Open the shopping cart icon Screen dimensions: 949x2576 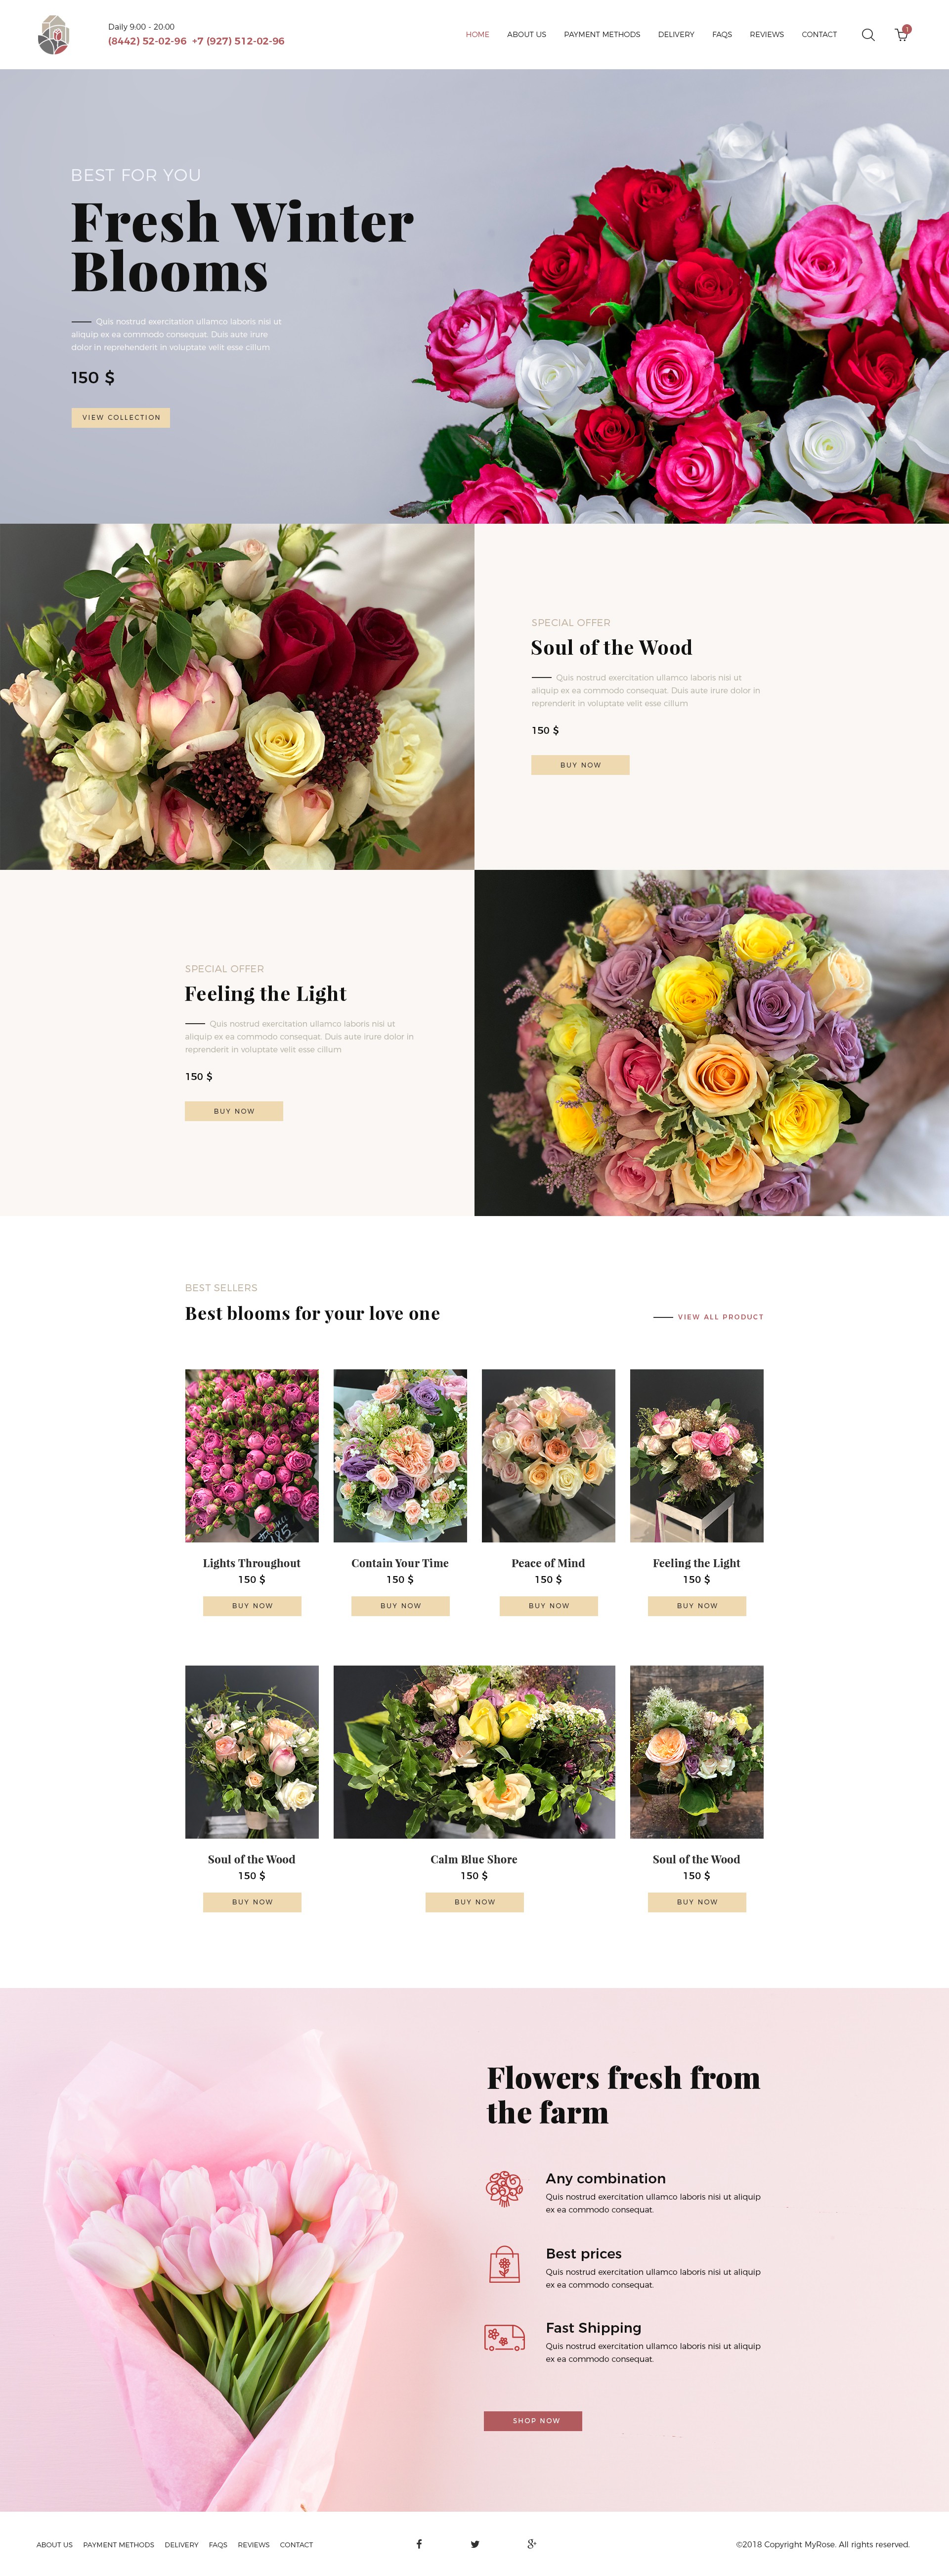click(901, 34)
